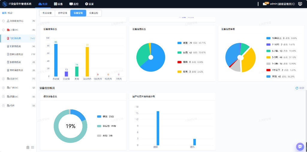Collapse the 全部数据中心 tree node
The image size is (307, 152).
(x=3, y=21)
